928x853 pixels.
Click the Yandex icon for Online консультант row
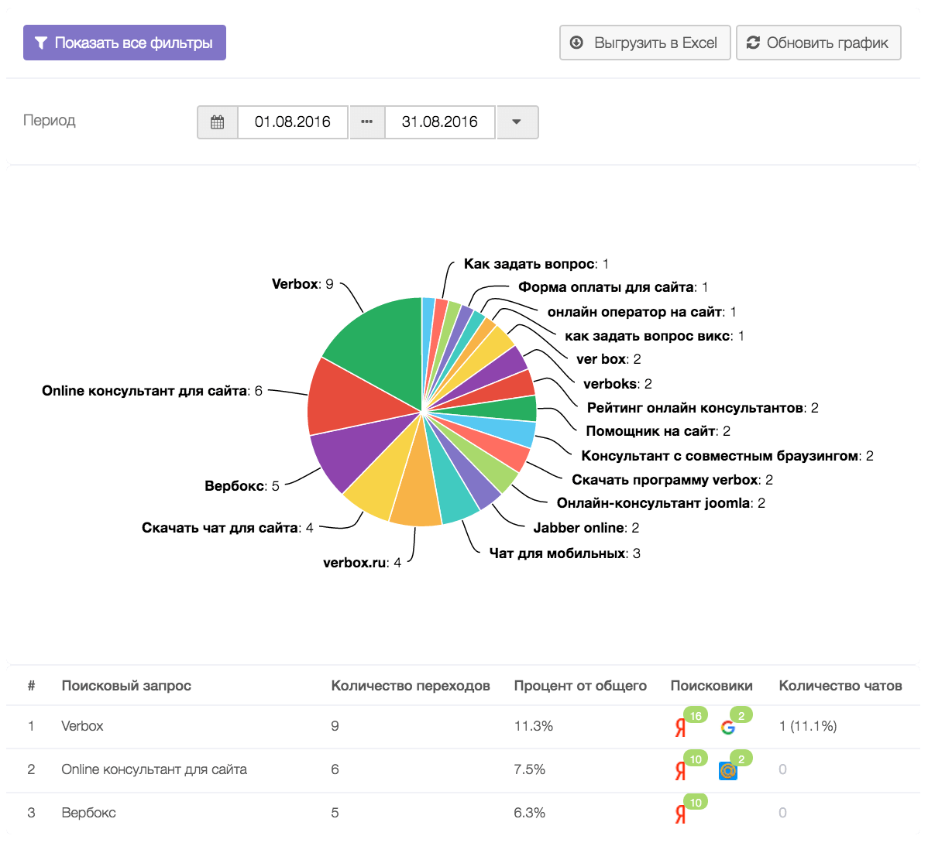[680, 771]
